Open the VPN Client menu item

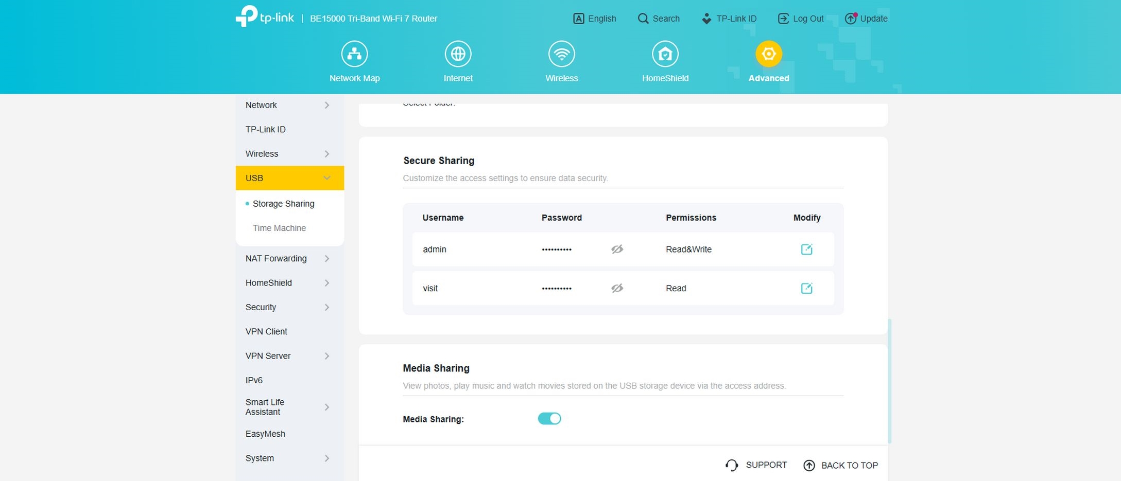[x=266, y=332]
